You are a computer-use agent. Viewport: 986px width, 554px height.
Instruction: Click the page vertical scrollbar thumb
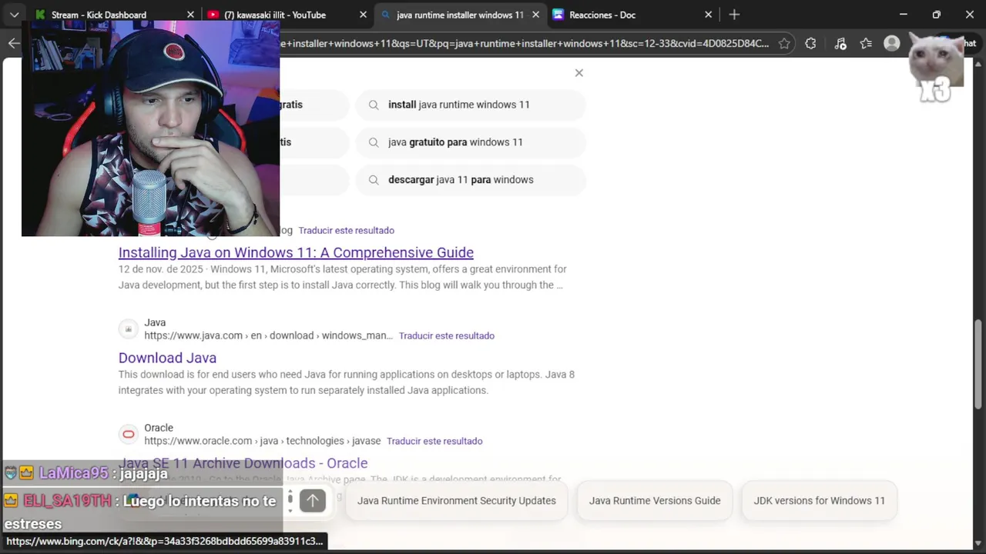(x=979, y=365)
